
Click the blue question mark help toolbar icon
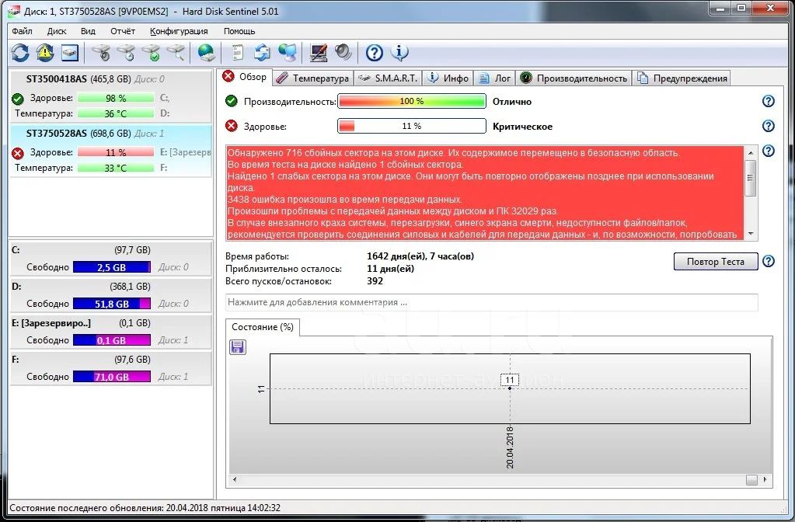click(375, 53)
